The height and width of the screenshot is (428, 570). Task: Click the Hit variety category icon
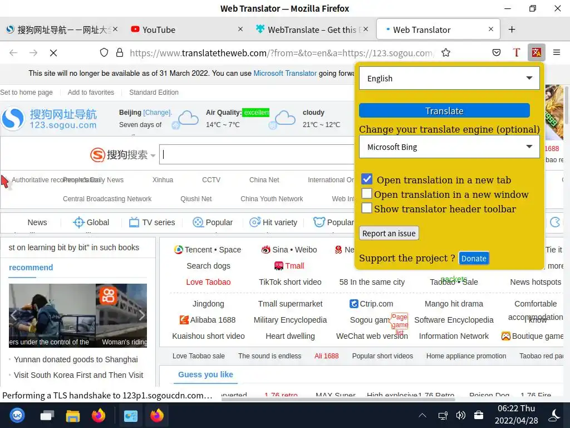(x=255, y=222)
